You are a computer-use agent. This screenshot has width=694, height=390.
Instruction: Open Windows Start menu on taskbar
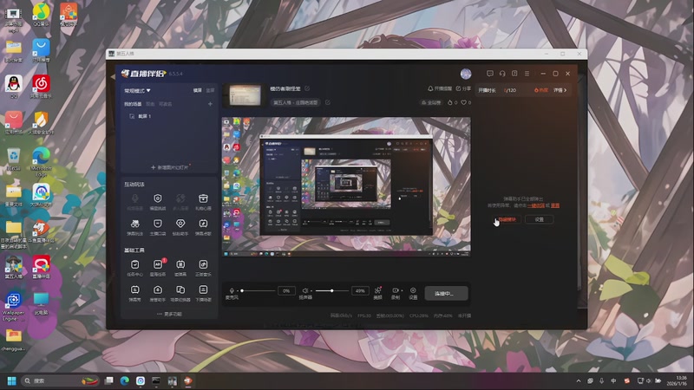click(x=12, y=380)
